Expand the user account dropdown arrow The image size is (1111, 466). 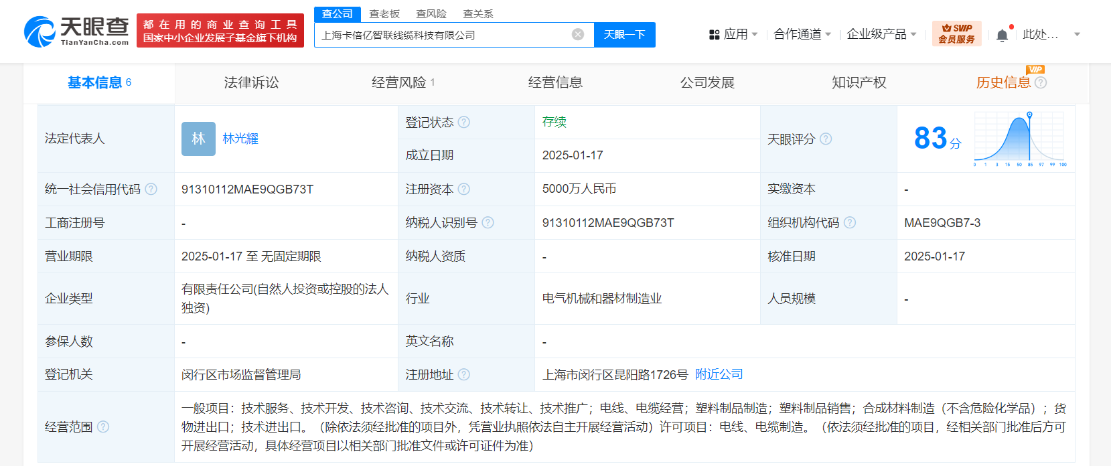click(x=1077, y=34)
